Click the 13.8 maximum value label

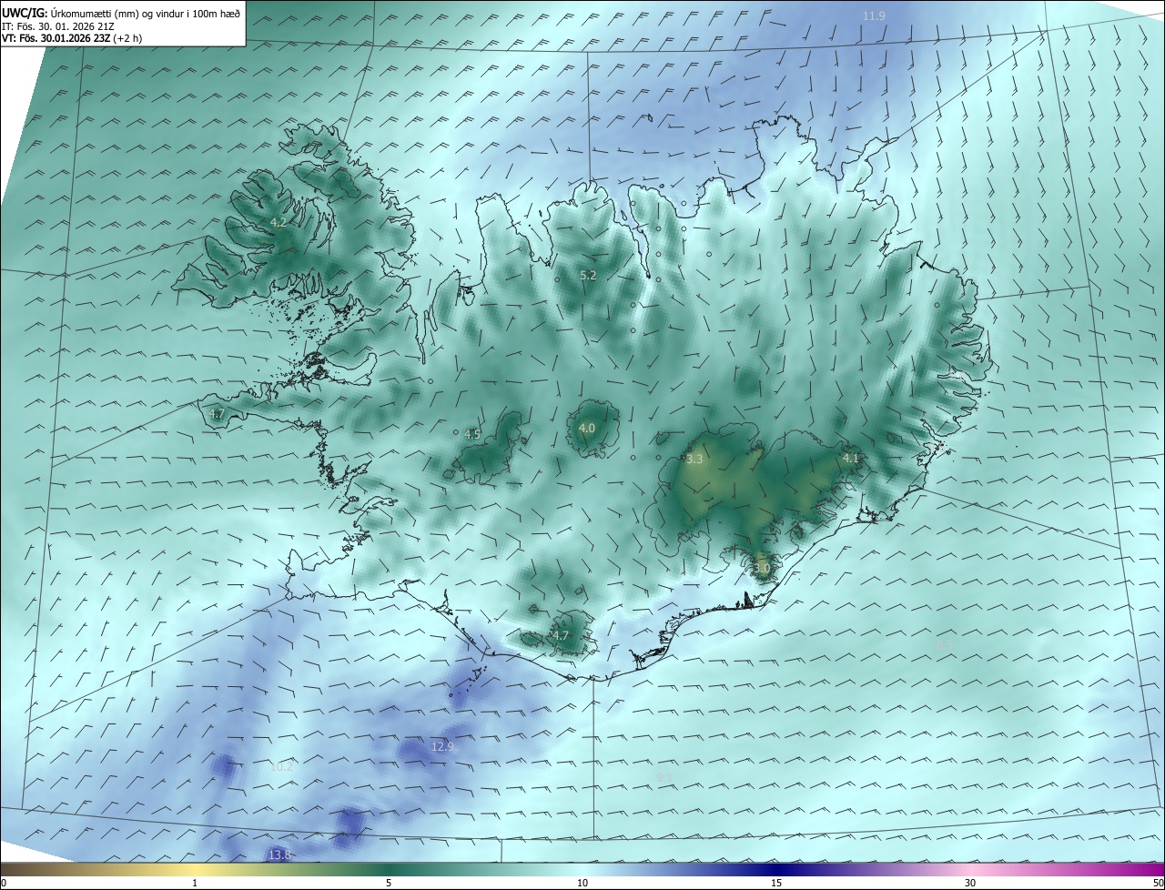279,855
